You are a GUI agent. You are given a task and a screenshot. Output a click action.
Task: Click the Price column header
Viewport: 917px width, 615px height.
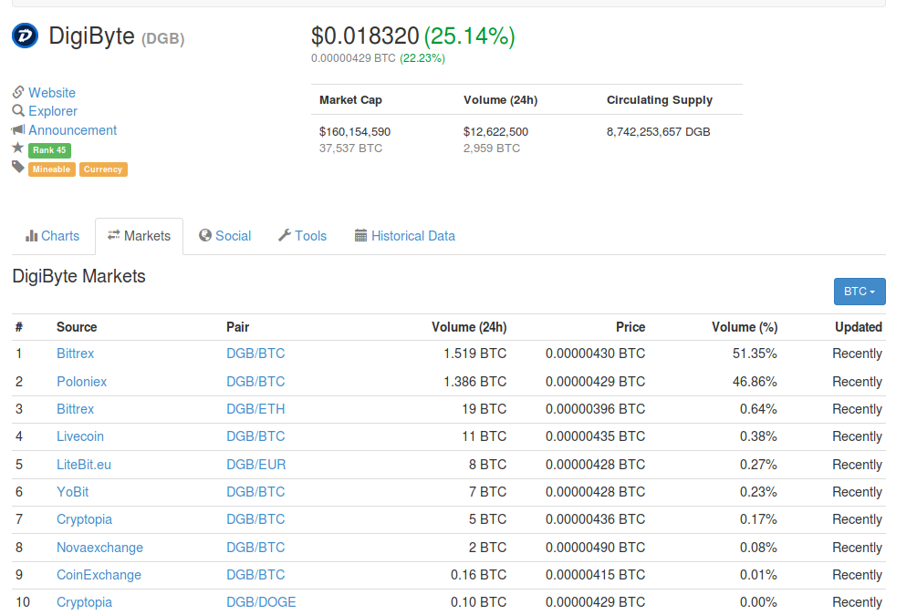630,327
